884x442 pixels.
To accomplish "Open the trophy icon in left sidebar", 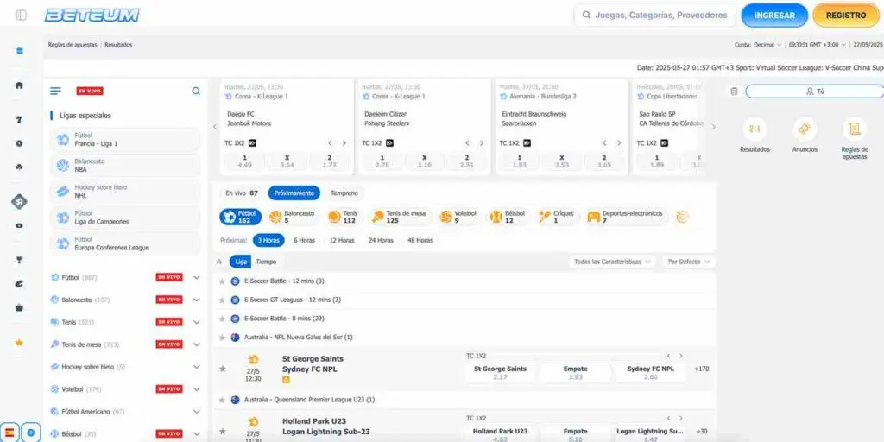I will [19, 260].
